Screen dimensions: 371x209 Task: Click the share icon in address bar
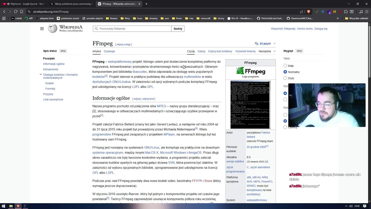pos(302,12)
